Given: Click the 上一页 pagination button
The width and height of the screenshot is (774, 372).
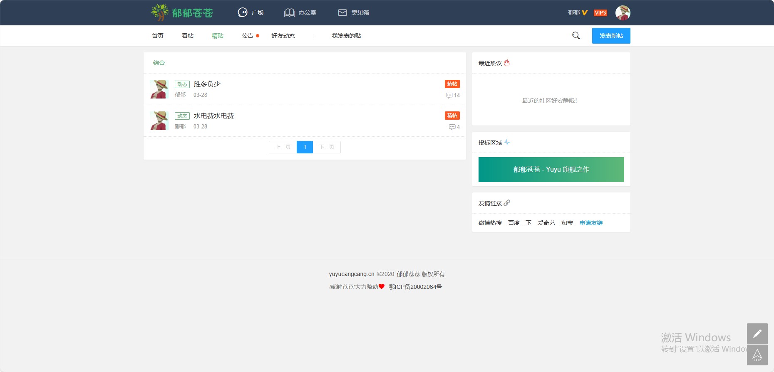Looking at the screenshot, I should (283, 147).
